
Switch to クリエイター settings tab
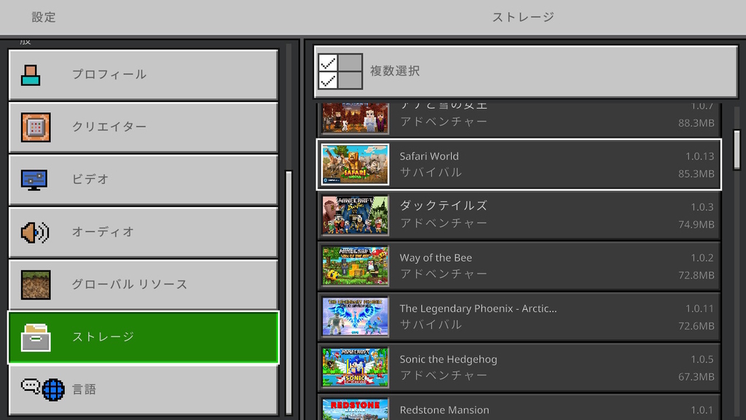[144, 127]
